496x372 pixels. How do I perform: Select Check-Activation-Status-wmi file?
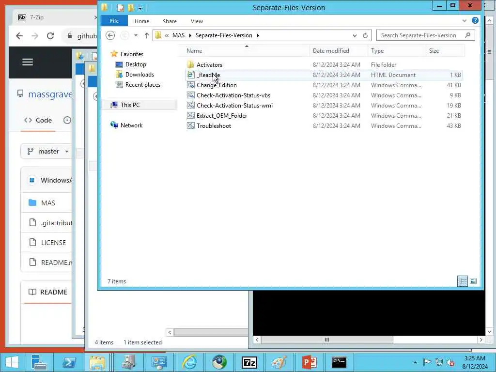coord(234,105)
